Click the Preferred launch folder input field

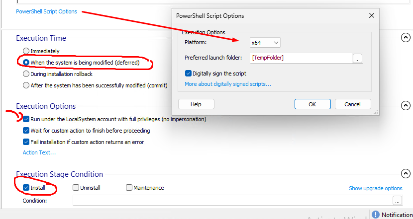302,58
